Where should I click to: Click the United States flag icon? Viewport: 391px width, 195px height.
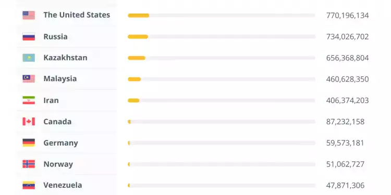(x=29, y=15)
